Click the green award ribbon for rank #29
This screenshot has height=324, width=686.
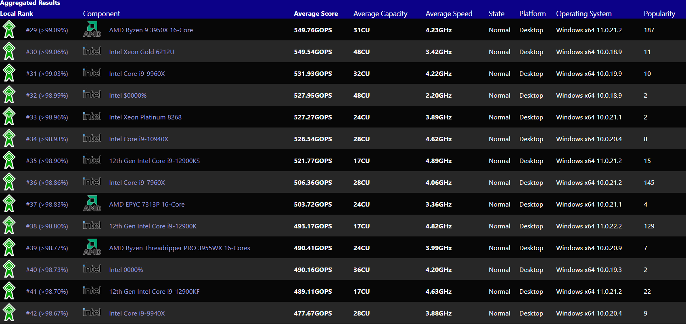(x=9, y=29)
